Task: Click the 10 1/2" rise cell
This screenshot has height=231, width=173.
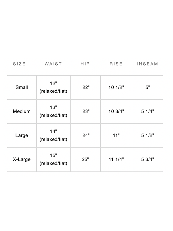Action: (116, 87)
